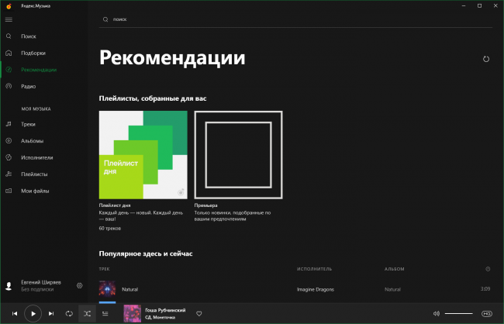The height and width of the screenshot is (324, 504).
Task: Click the Natural track cover art
Action: (107, 289)
